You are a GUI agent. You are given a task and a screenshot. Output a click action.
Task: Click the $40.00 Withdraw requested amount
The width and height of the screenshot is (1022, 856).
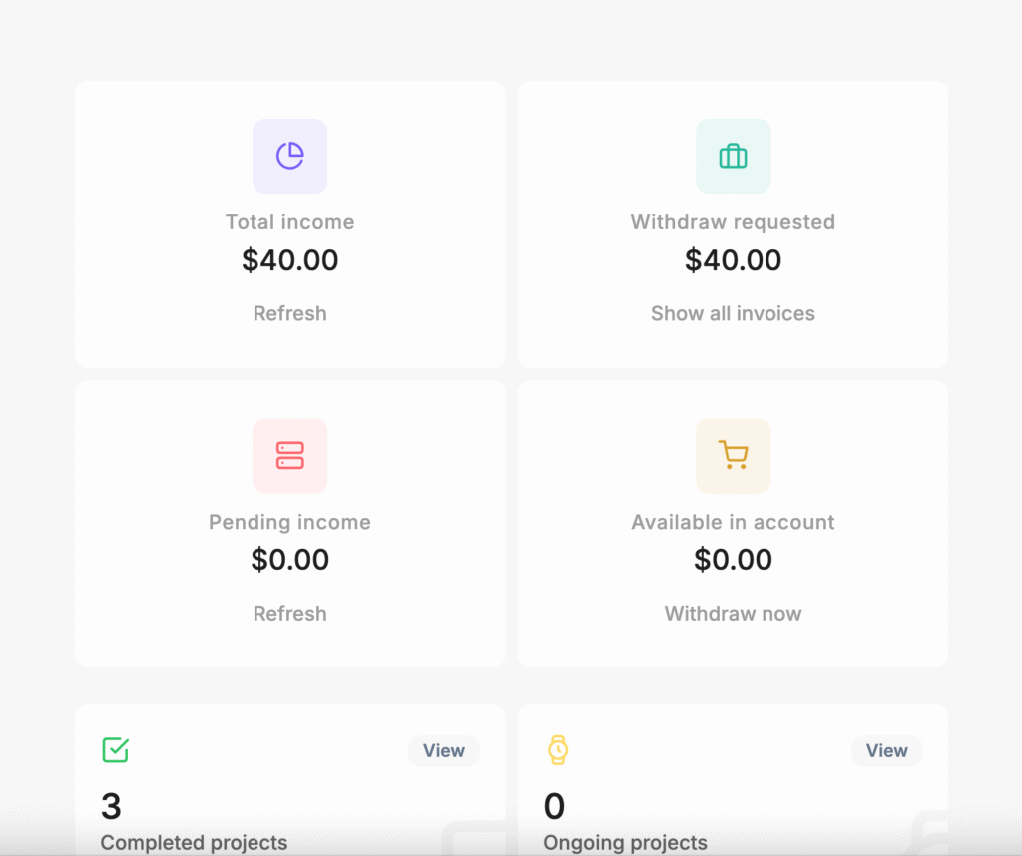coord(733,260)
